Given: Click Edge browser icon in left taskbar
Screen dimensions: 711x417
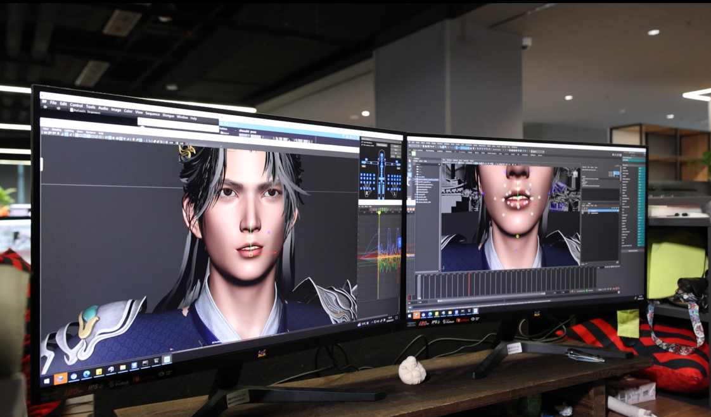Looking at the screenshot, I should pyautogui.click(x=86, y=374).
